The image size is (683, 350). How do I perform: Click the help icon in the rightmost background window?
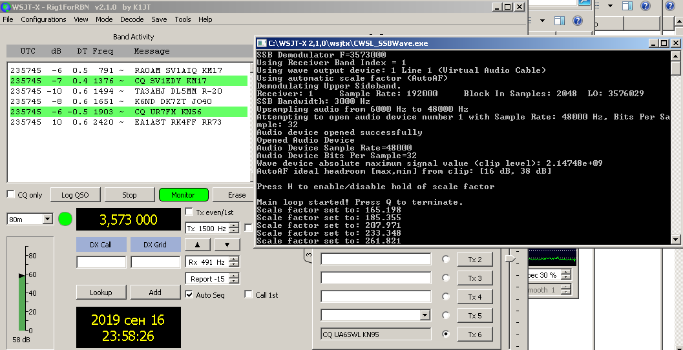click(x=670, y=6)
